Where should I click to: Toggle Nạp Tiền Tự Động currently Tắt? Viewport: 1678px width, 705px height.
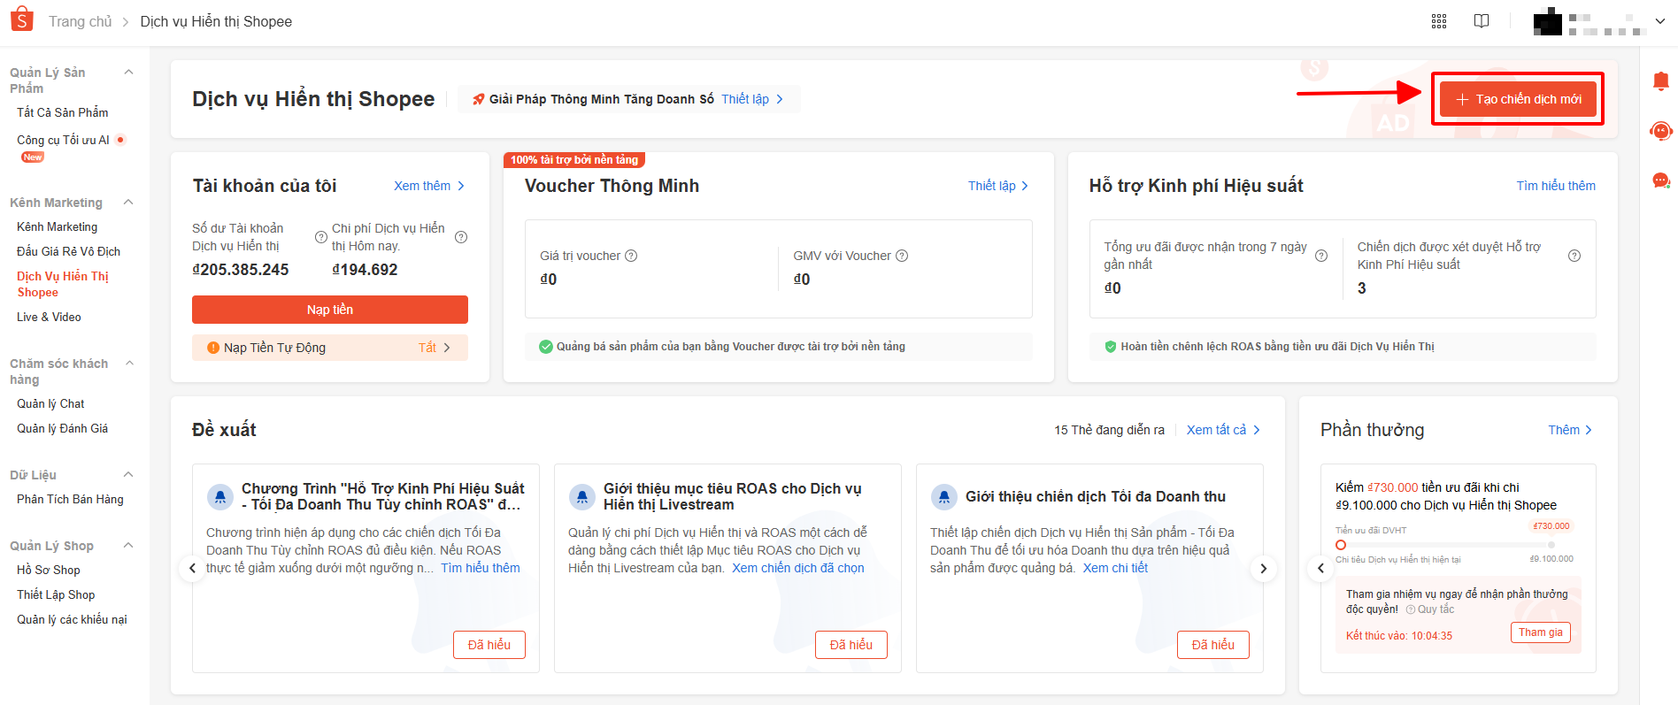coord(434,348)
